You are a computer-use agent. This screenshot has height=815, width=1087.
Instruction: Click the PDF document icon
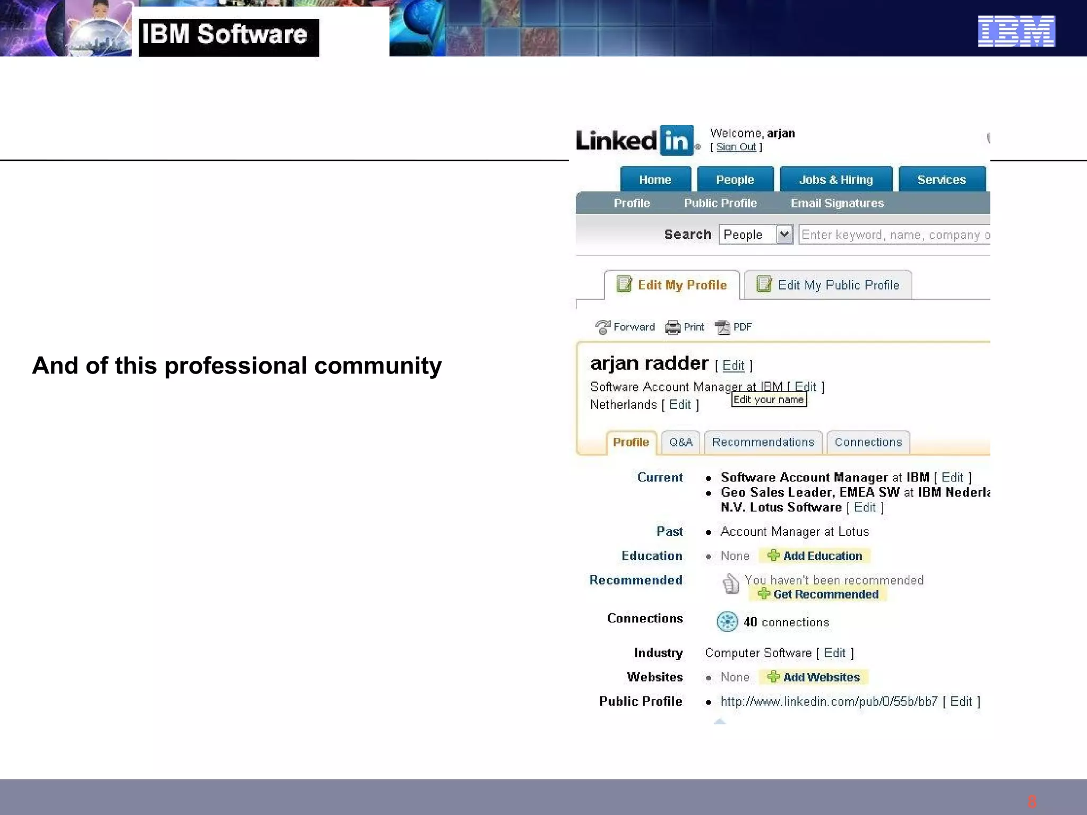722,327
